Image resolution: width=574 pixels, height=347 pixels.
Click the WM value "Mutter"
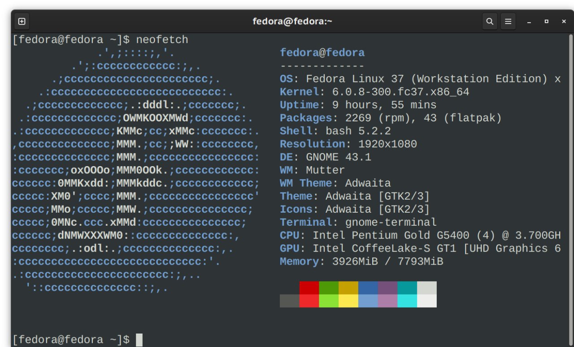(x=326, y=171)
